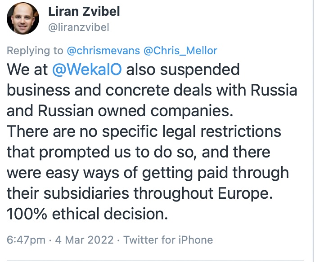315x262 pixels.
Task: Click 'There are no specific legal restrictions' line
Action: pos(144,131)
